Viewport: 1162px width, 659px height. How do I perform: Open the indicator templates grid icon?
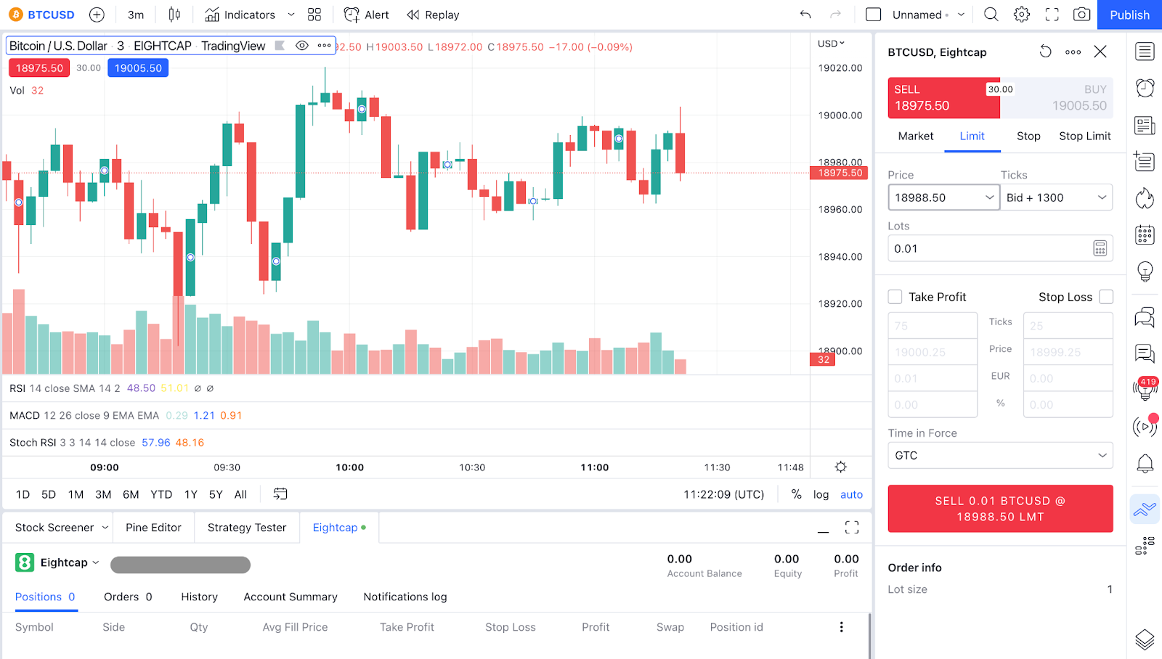point(314,15)
